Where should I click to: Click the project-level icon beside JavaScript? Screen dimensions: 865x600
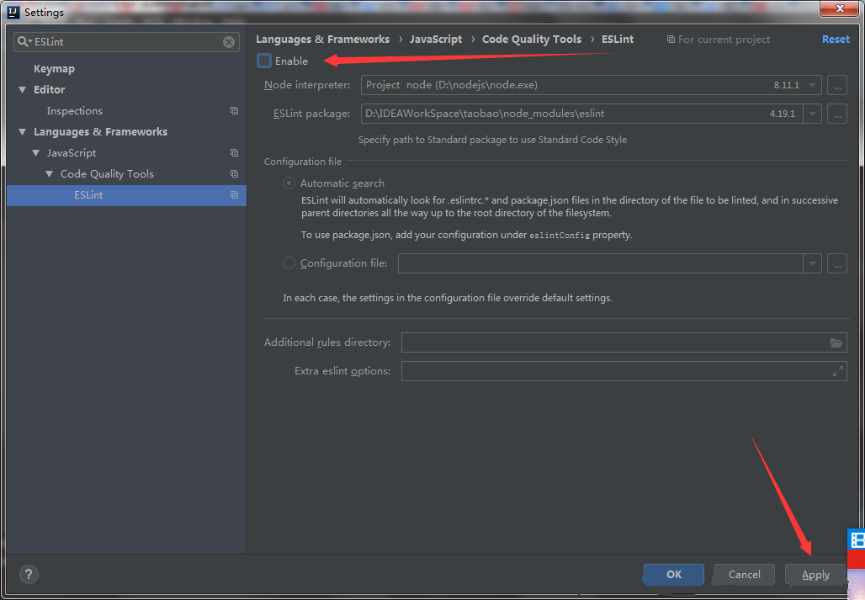click(x=234, y=153)
